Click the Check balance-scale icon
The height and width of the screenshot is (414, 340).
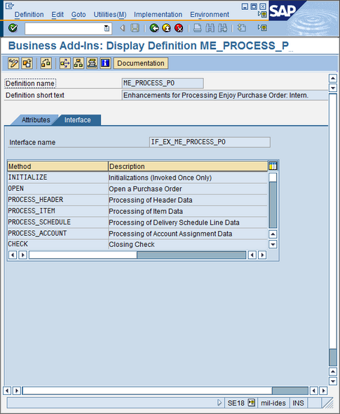coord(46,63)
